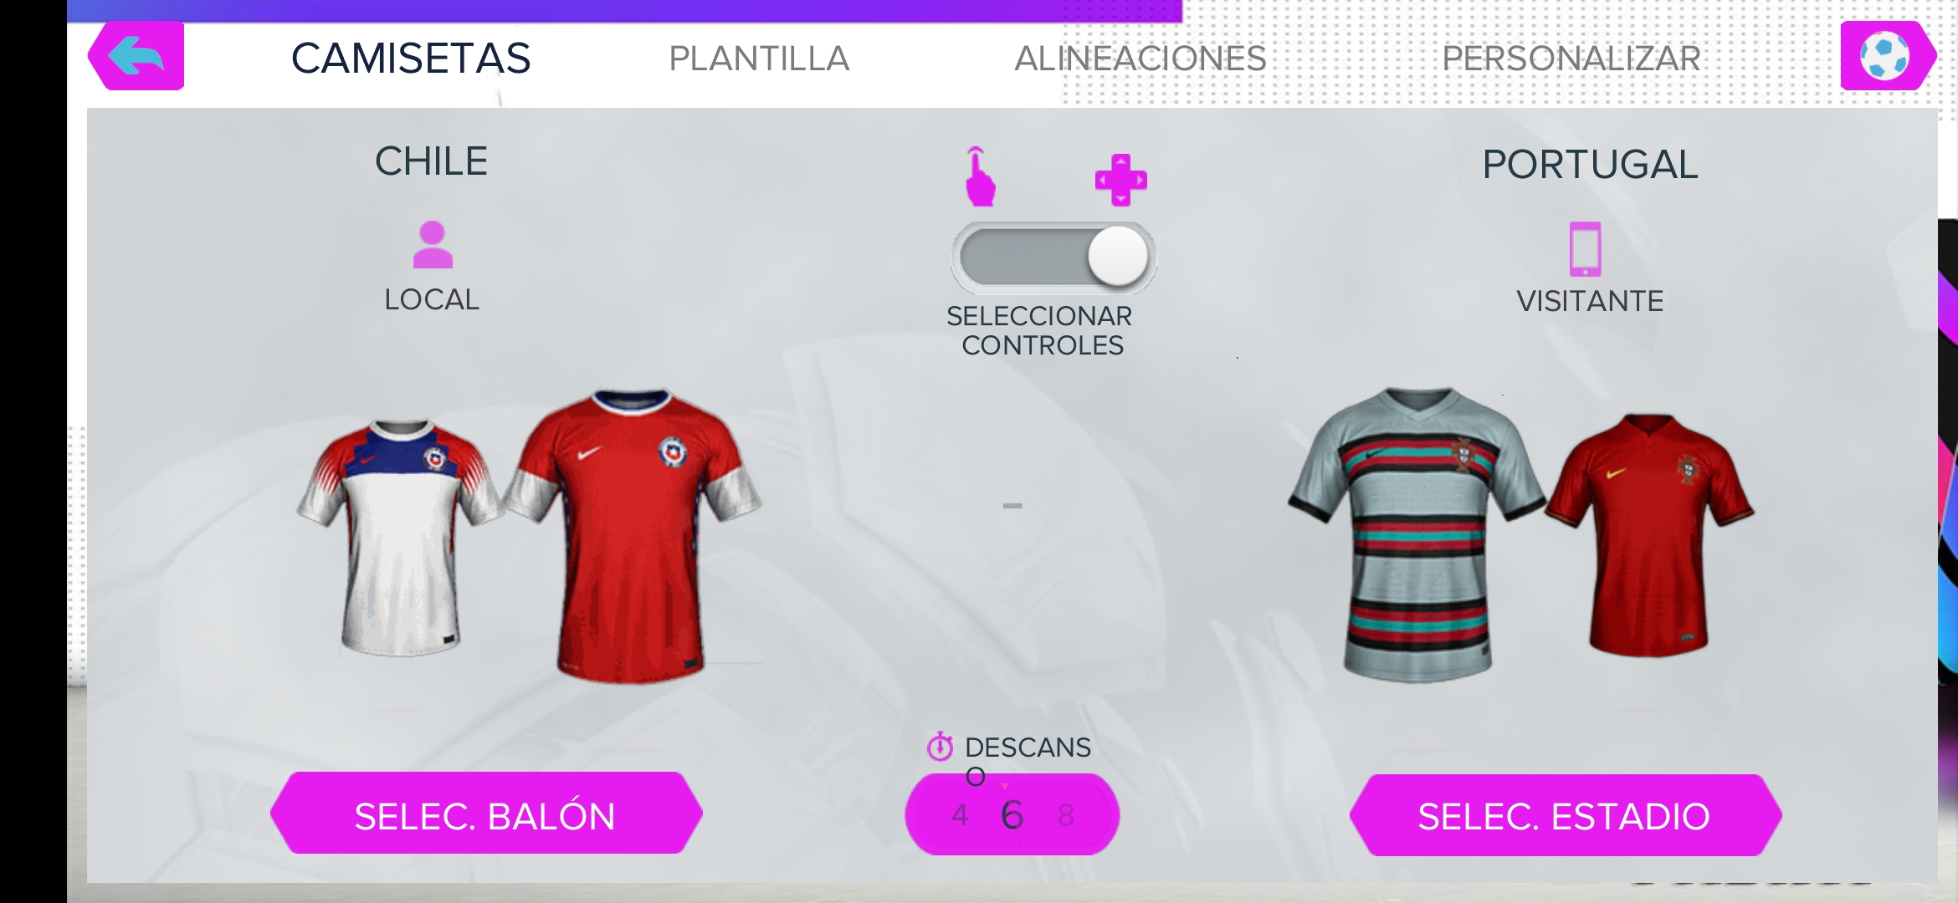Click the Selec. Balón button

click(x=486, y=814)
